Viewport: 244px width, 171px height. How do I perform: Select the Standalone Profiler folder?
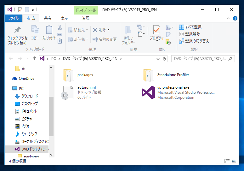[x=166, y=75]
